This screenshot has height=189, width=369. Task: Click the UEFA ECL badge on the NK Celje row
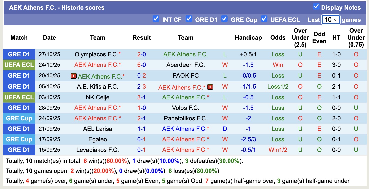point(19,97)
